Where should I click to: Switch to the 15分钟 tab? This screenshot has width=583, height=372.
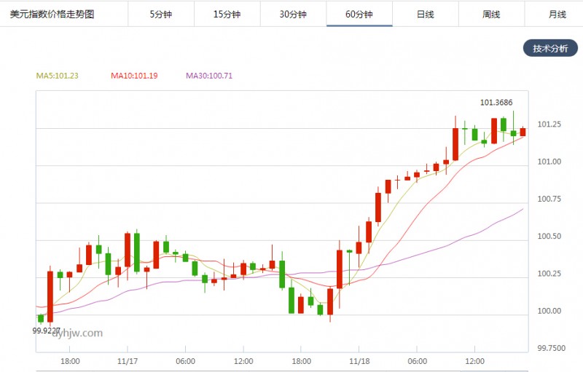(x=227, y=14)
